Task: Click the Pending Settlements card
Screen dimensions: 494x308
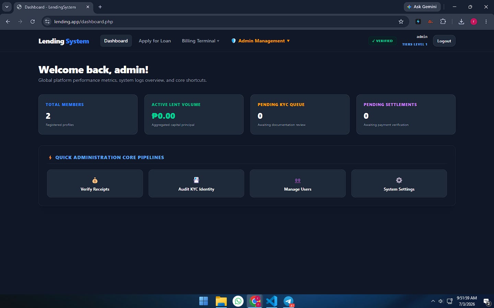Action: 406,114
